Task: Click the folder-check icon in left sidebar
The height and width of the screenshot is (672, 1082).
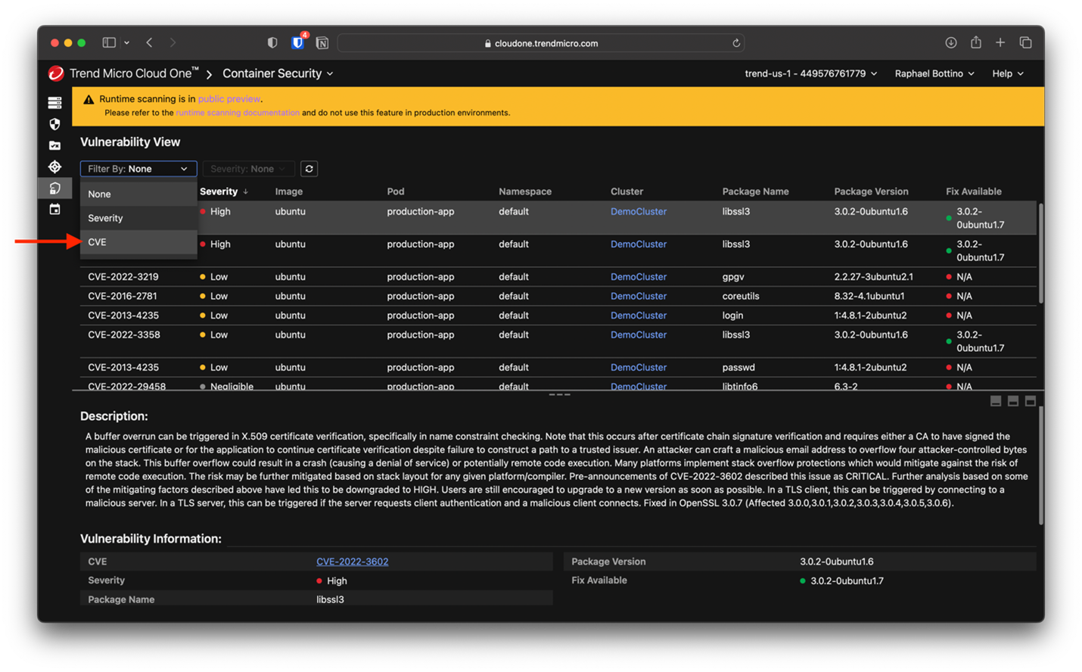Action: point(54,145)
